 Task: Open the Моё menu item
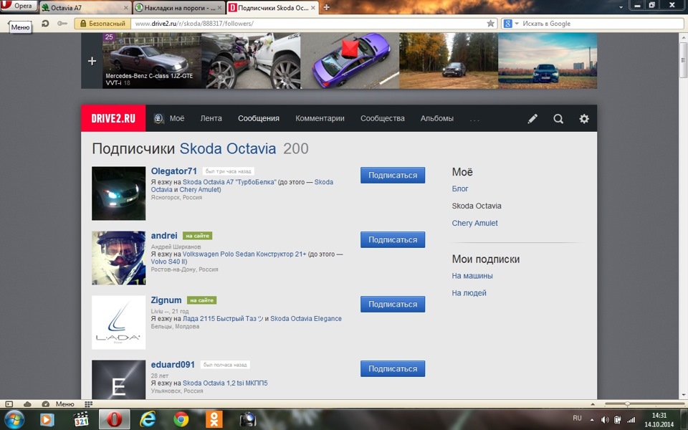(177, 118)
